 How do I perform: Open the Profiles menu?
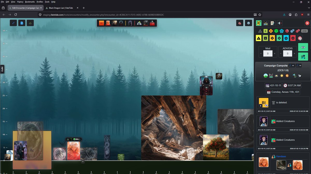[x=40, y=2]
